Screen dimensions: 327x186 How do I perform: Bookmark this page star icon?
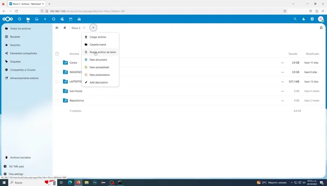(x=285, y=11)
